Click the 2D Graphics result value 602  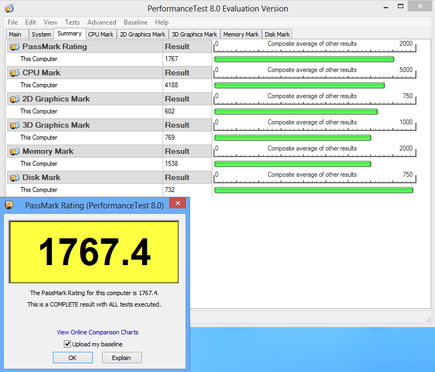tap(170, 111)
